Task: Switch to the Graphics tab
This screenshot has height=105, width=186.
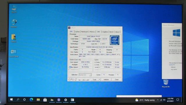Action: [105, 32]
